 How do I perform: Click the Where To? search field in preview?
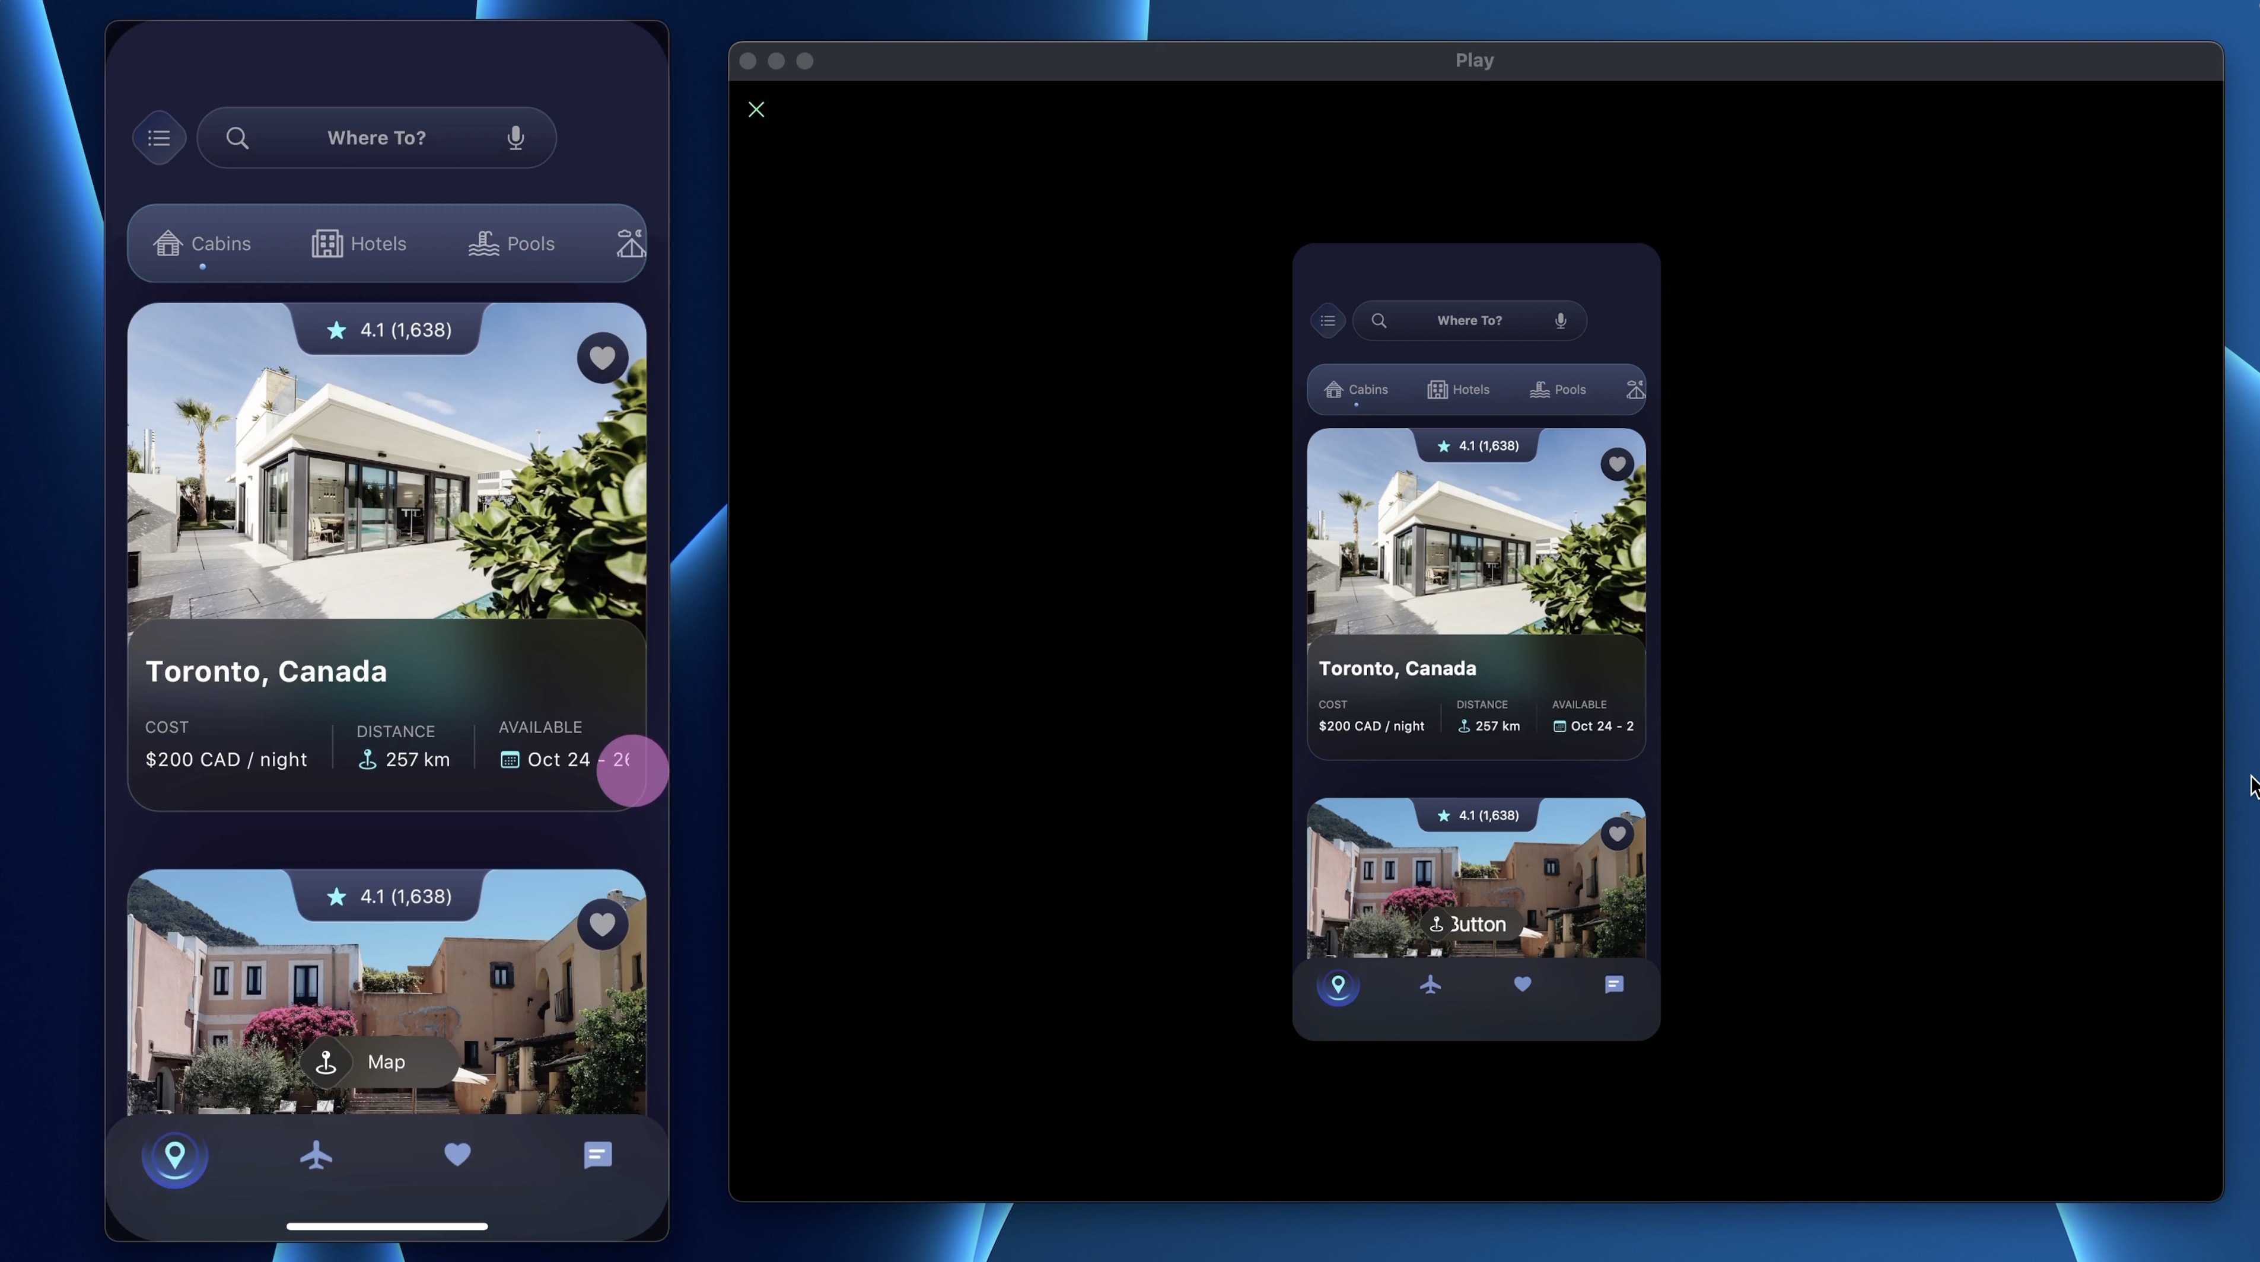(x=1469, y=321)
